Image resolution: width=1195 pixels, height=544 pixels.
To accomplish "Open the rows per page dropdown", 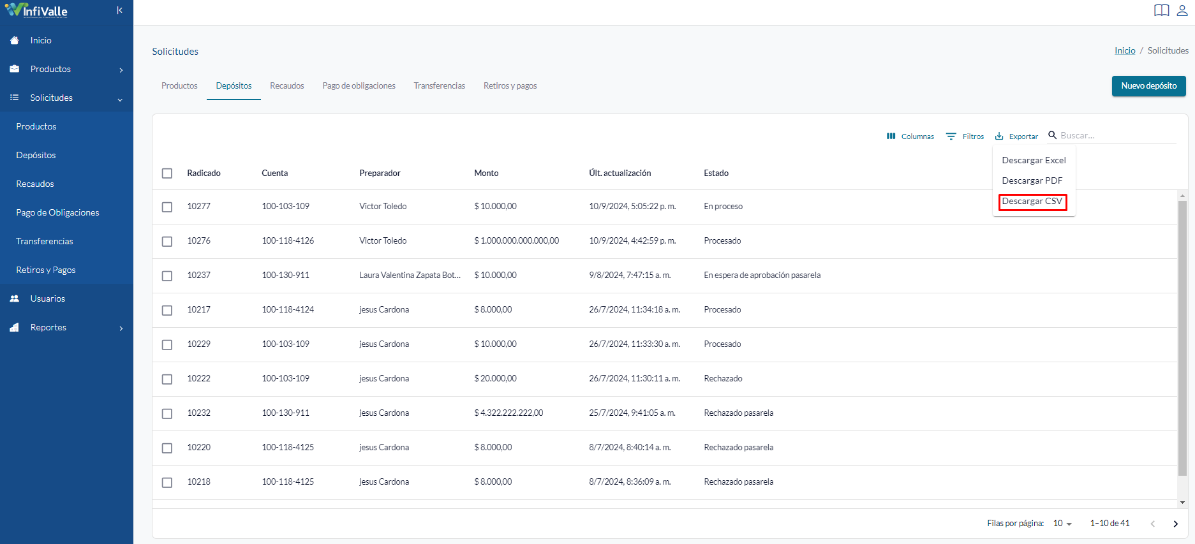I will tap(1063, 524).
